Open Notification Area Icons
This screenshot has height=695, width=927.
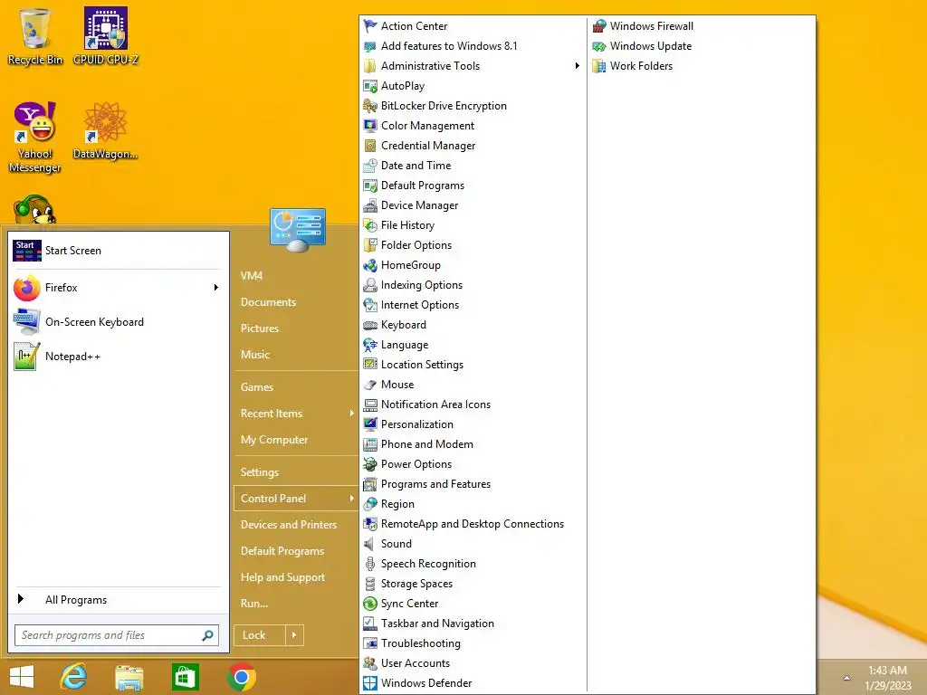435,405
